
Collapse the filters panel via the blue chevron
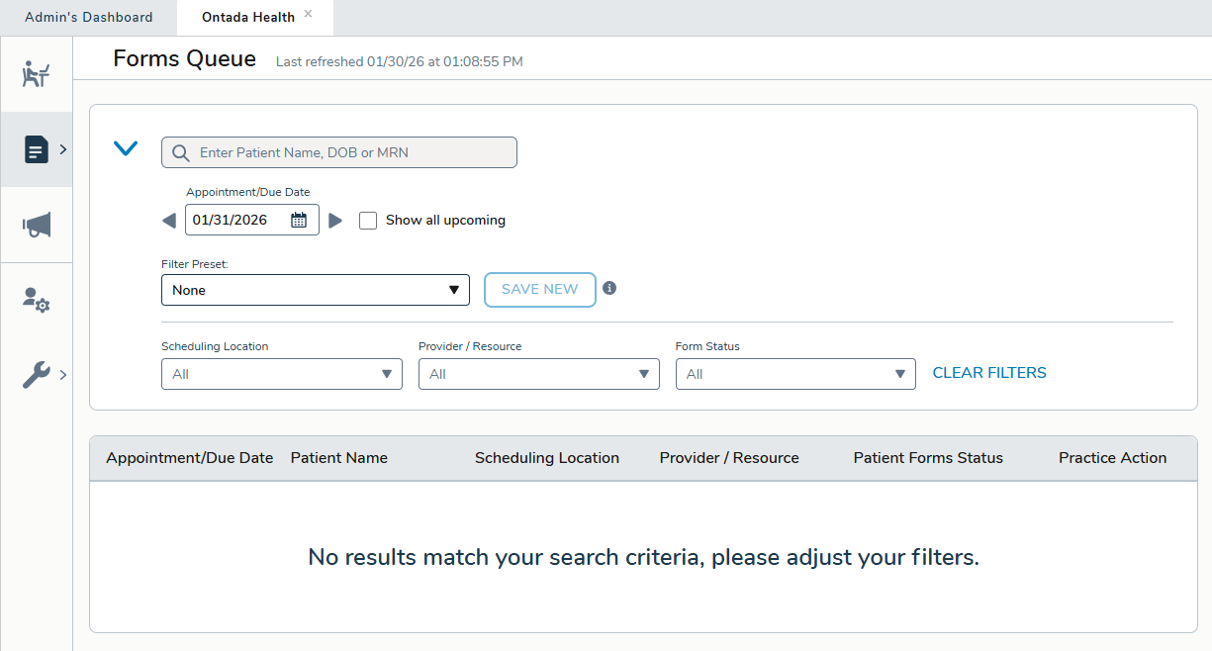[x=126, y=147]
